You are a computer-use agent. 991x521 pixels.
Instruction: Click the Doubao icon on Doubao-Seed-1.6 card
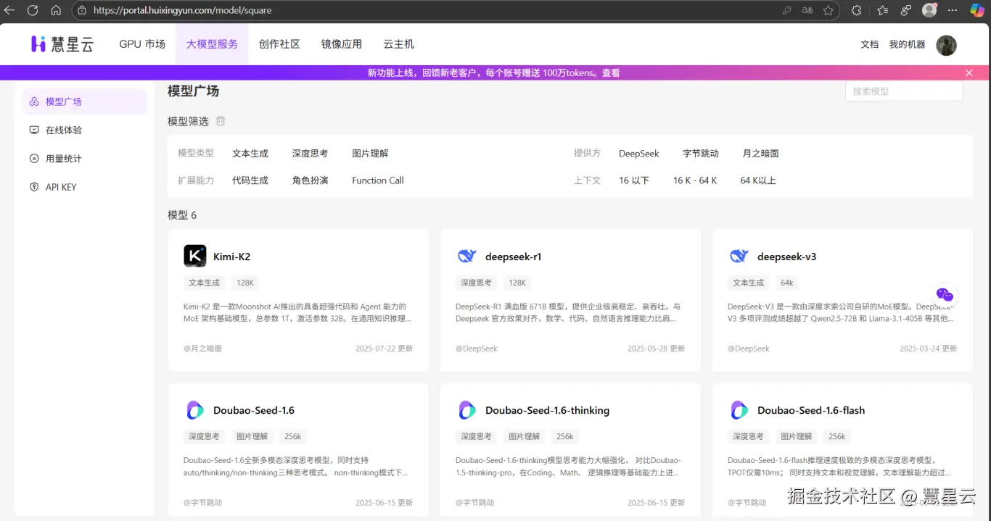194,409
